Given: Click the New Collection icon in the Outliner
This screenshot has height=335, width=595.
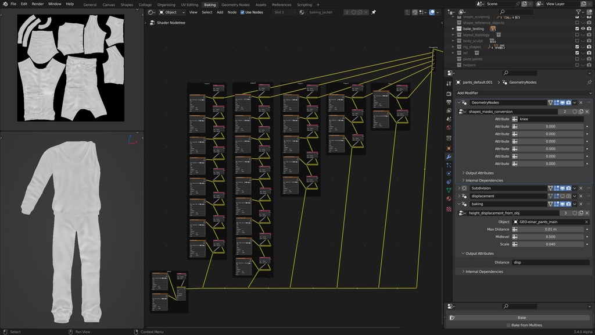Looking at the screenshot, I should click(x=589, y=12).
